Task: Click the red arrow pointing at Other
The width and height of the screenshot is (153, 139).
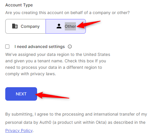Action: point(88,25)
